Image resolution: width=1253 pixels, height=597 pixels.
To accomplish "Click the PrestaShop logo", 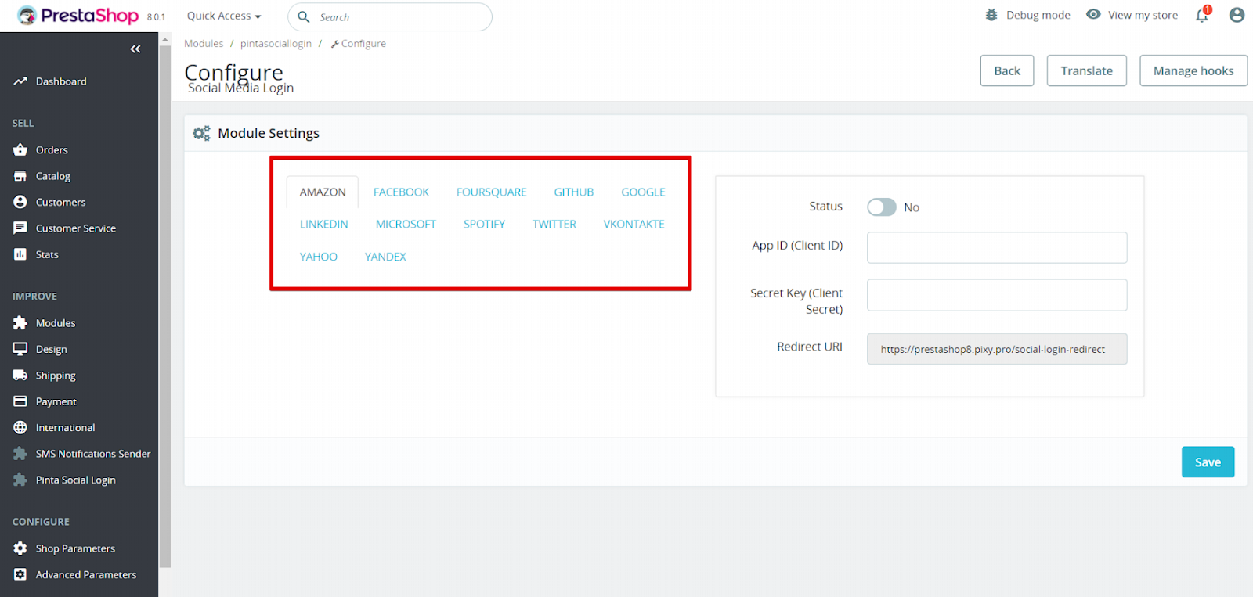I will [78, 16].
